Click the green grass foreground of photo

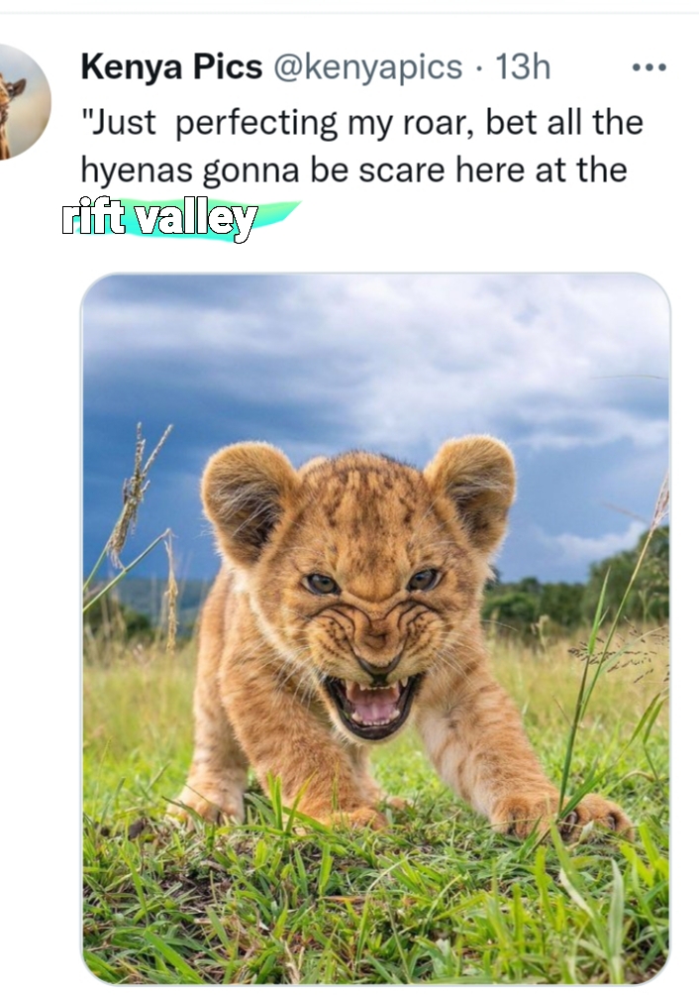tap(376, 908)
